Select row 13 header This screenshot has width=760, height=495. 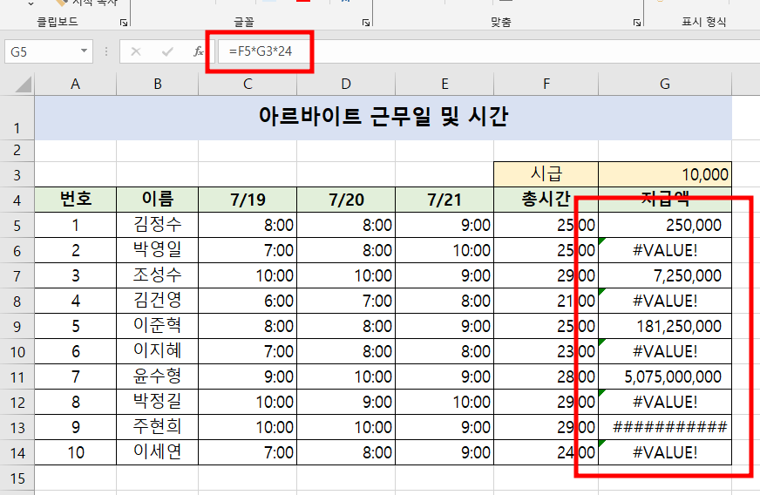coord(17,428)
